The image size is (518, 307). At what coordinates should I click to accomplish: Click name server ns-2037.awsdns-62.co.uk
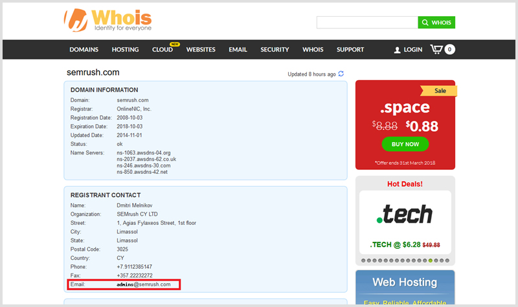click(x=146, y=159)
